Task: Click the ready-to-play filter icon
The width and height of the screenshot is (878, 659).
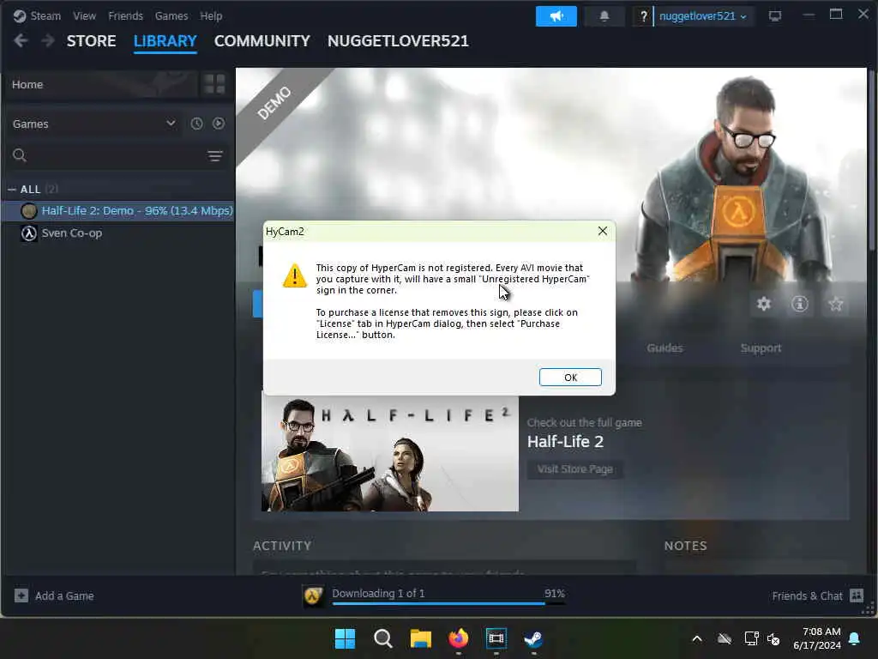Action: coord(219,124)
